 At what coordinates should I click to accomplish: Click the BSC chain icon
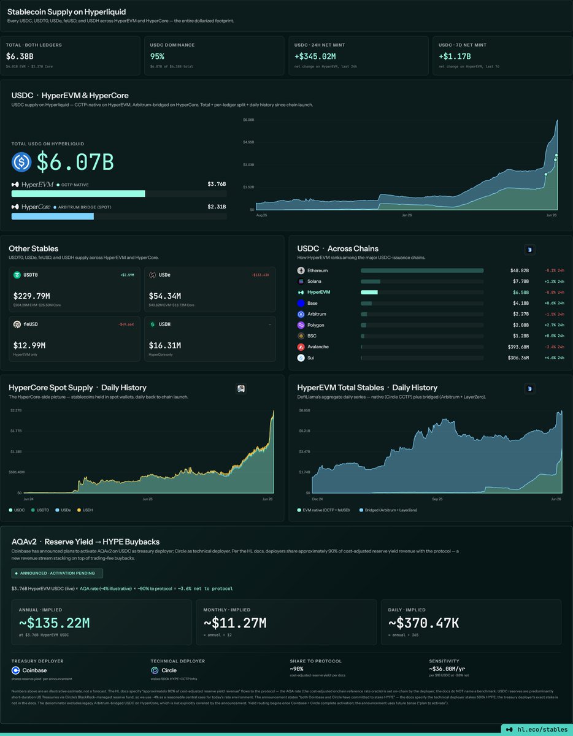point(301,336)
